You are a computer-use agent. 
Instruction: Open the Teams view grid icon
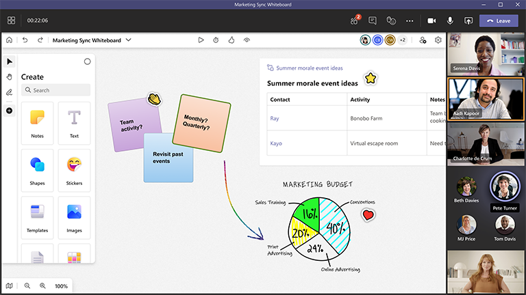click(x=11, y=20)
